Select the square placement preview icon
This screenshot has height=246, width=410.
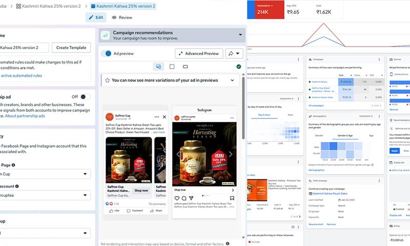coord(172,67)
